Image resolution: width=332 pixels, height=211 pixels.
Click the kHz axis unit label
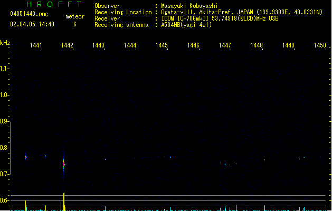pos(5,43)
